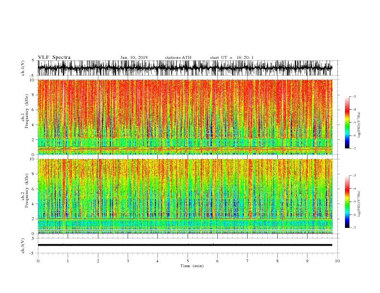This screenshot has height=293, width=380.
Task: Click the "2" tick on the time axis
Action: point(98,261)
